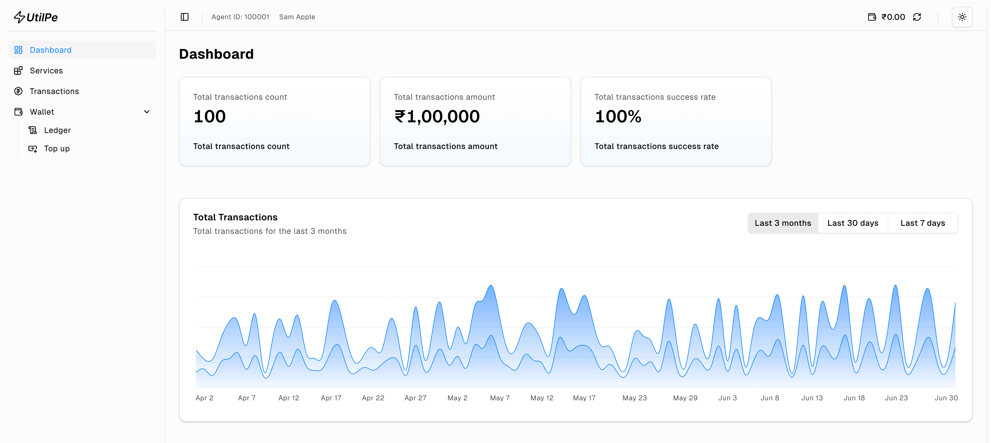
Task: Click the Total transactions amount card
Action: click(x=475, y=121)
